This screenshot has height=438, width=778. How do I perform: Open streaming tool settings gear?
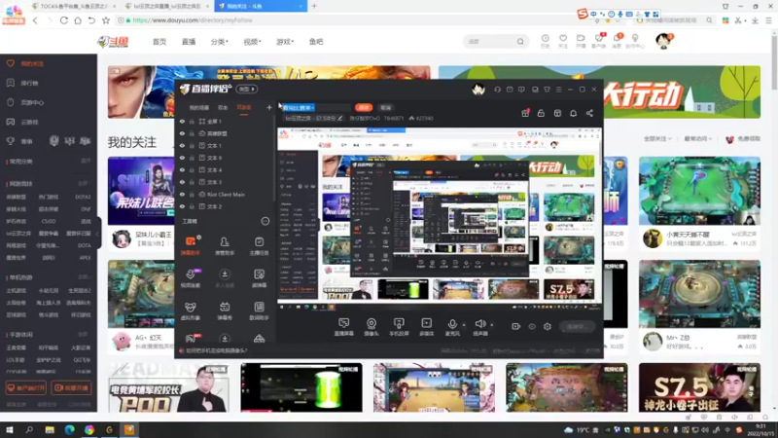[x=548, y=327]
